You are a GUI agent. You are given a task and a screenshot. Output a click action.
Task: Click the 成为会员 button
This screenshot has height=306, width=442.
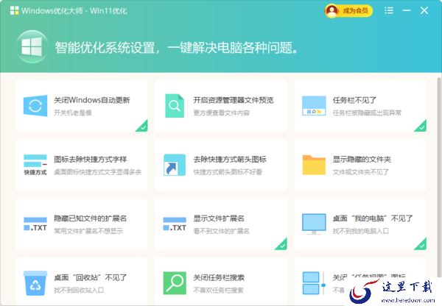pos(348,11)
